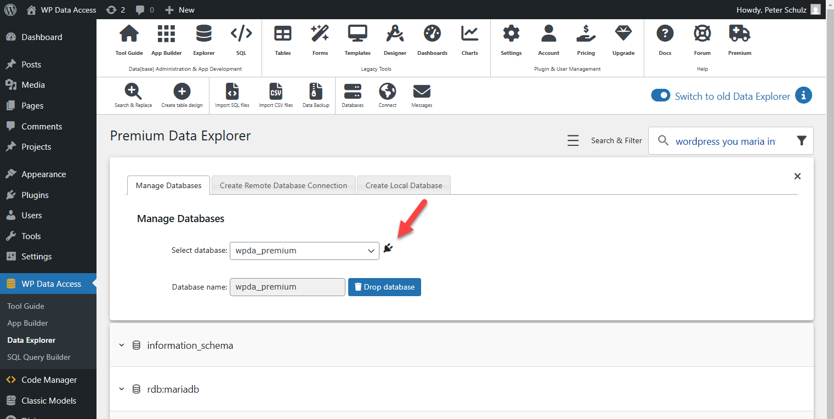Screen dimensions: 834x419
Task: Switch to Manage Databases tab
Action: pos(169,185)
